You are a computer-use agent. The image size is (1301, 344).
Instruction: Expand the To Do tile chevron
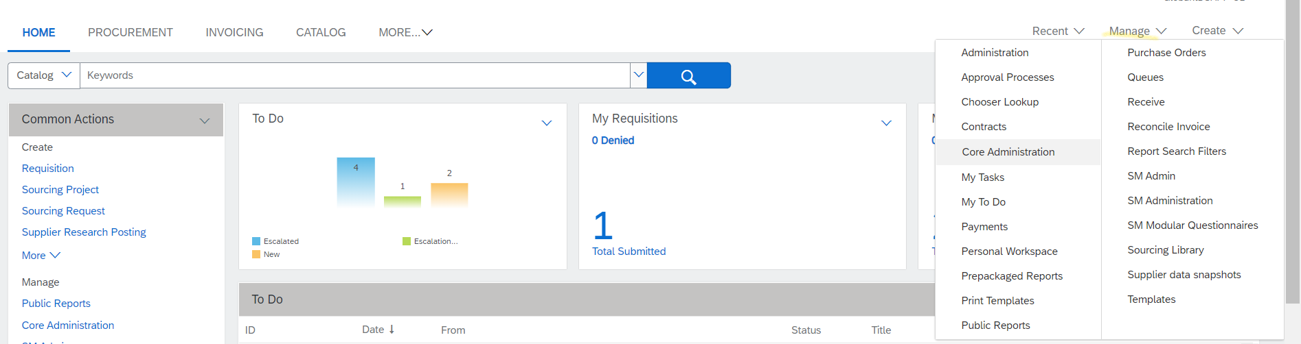point(547,123)
